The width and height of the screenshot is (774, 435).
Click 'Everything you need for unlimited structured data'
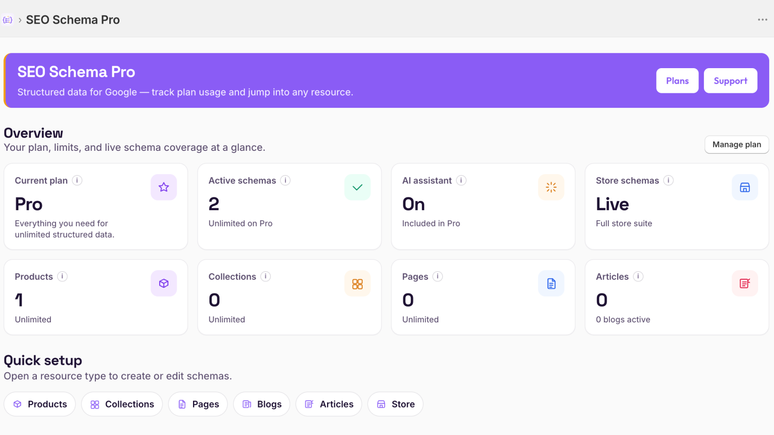(x=65, y=229)
